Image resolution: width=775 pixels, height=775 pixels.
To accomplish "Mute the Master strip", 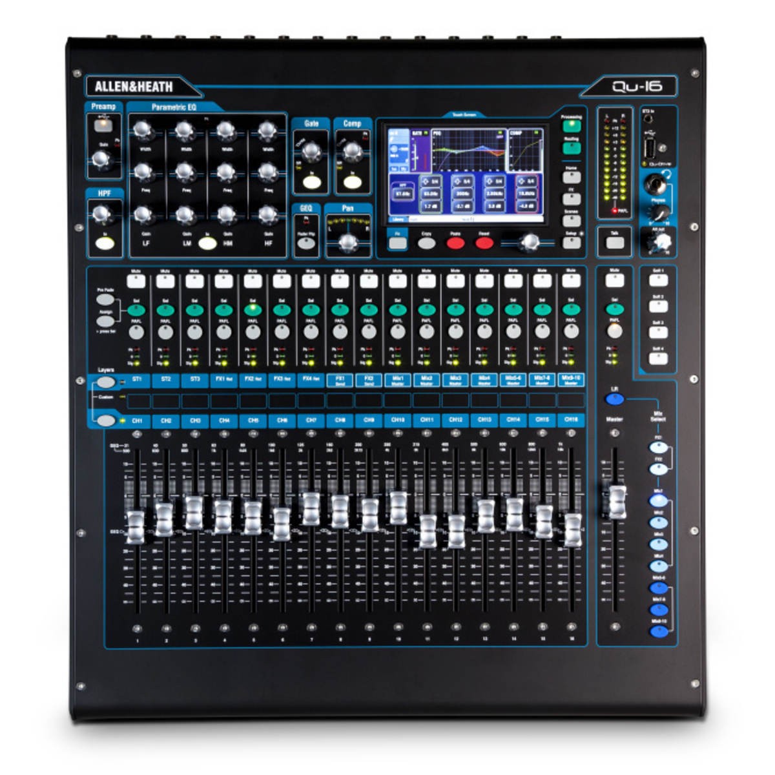I will click(615, 280).
